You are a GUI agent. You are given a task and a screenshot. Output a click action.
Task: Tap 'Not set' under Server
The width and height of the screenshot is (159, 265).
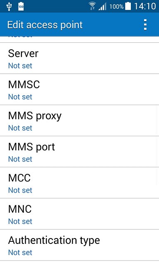[x=20, y=66]
